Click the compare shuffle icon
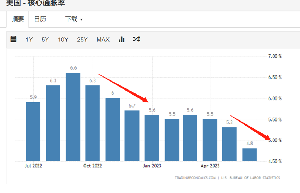This screenshot has height=193, width=300. click(136, 39)
